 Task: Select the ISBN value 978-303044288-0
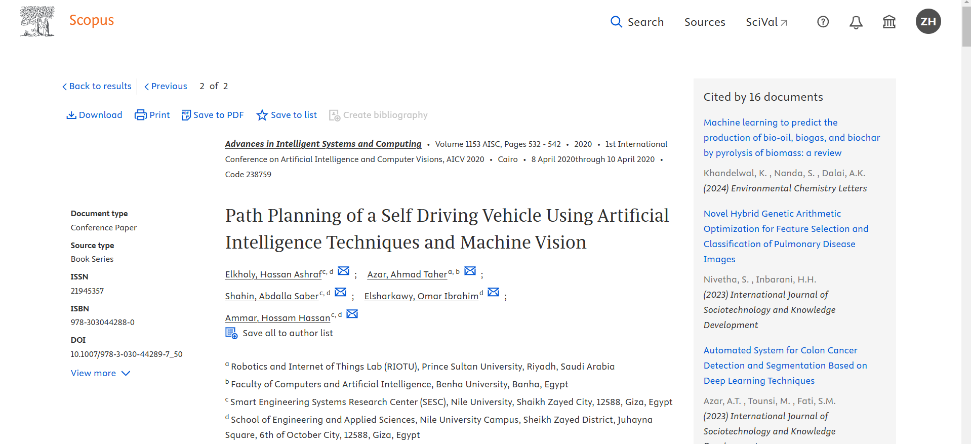103,322
